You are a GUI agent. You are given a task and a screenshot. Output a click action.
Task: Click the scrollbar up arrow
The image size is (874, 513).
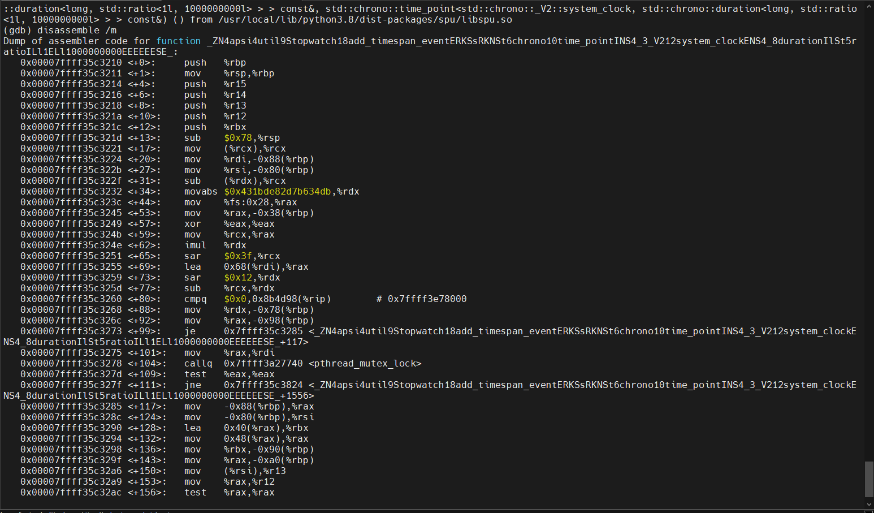(869, 6)
